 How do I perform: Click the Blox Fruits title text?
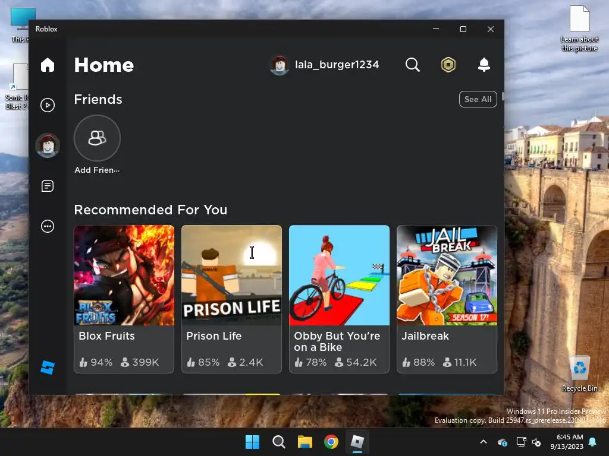107,336
